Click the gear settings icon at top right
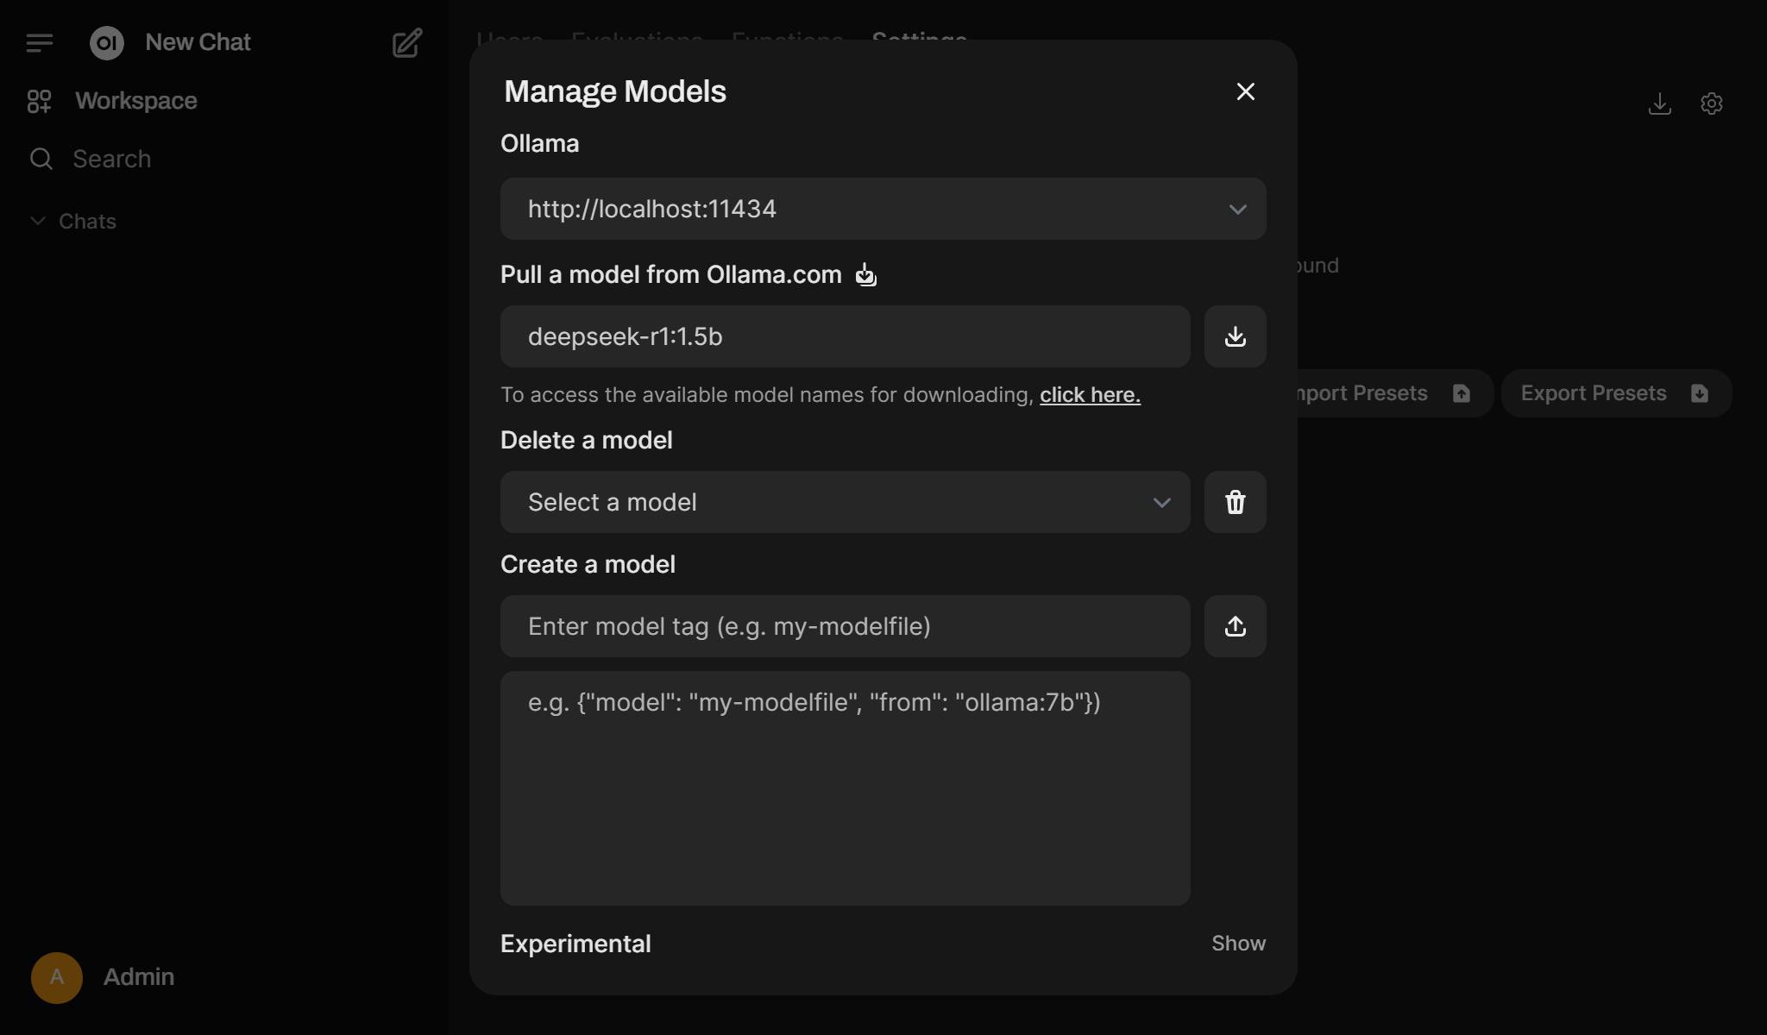 tap(1711, 103)
